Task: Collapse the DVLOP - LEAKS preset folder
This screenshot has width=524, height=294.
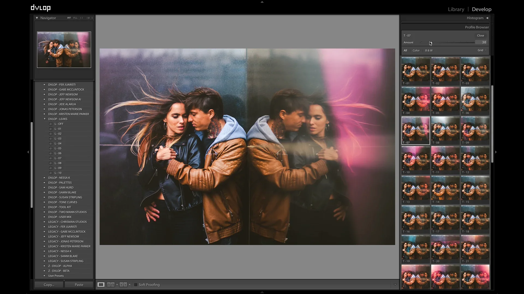Action: click(44, 119)
